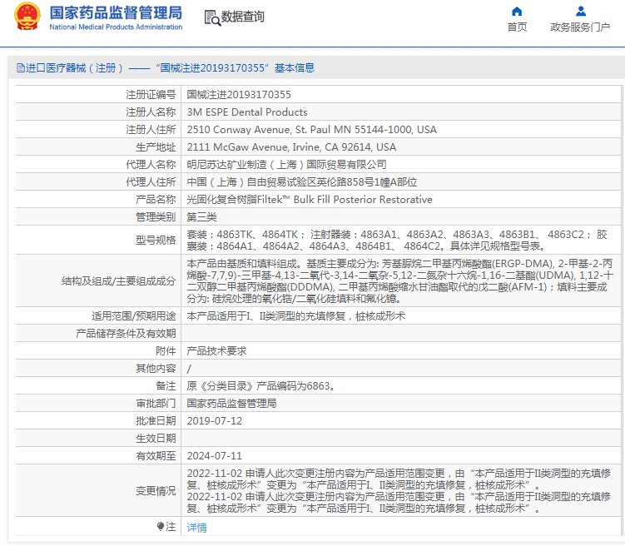Click the 代理人住所 row label
625x546 pixels.
[151, 182]
